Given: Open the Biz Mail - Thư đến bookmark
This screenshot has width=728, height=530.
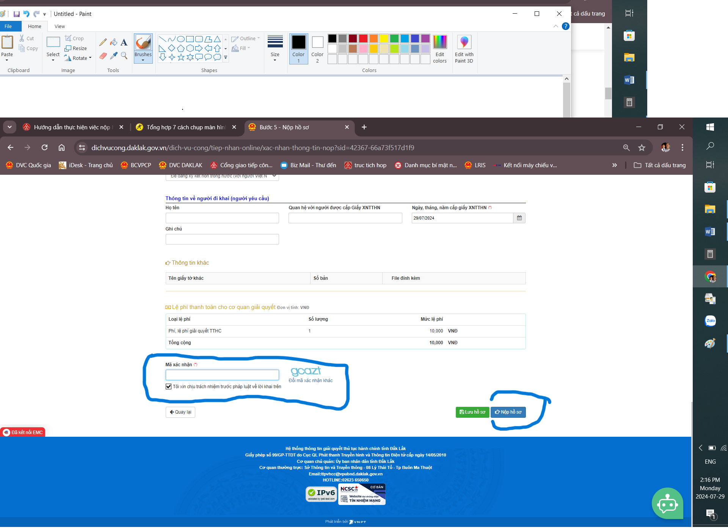Looking at the screenshot, I should click(x=308, y=165).
